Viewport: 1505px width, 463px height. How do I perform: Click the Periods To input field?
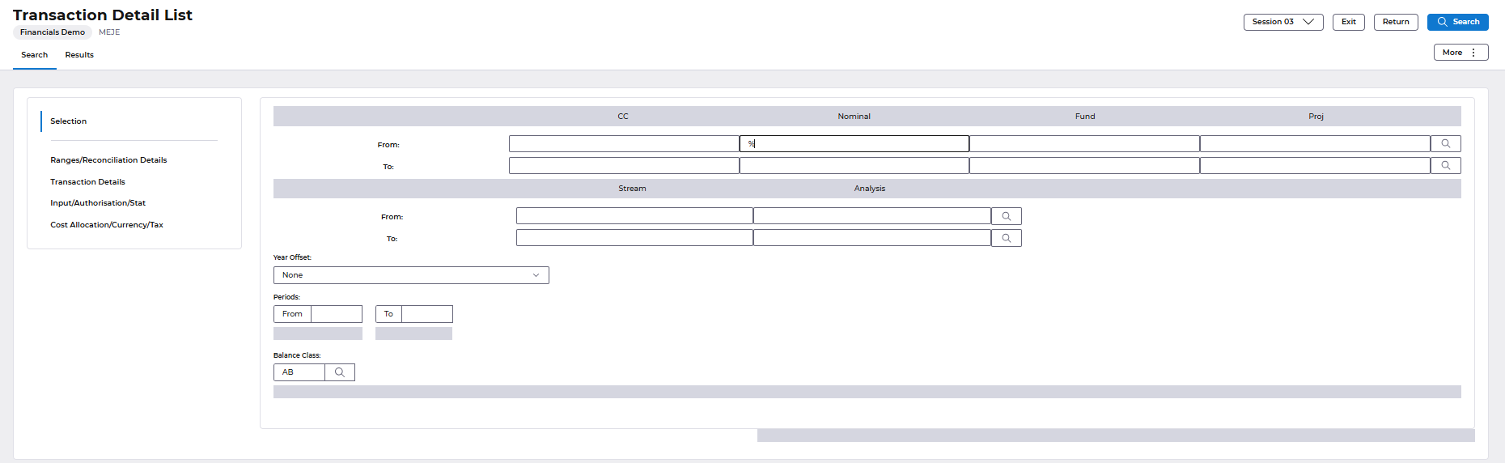(x=427, y=314)
